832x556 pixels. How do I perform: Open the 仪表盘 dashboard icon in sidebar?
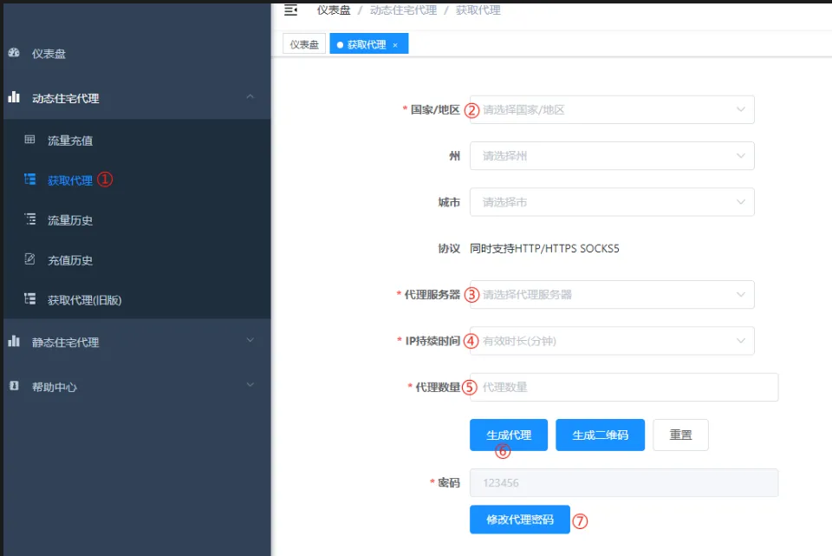coord(14,53)
